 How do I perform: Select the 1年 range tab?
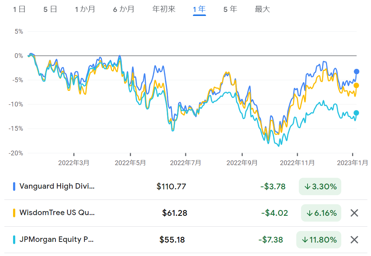coord(199,9)
